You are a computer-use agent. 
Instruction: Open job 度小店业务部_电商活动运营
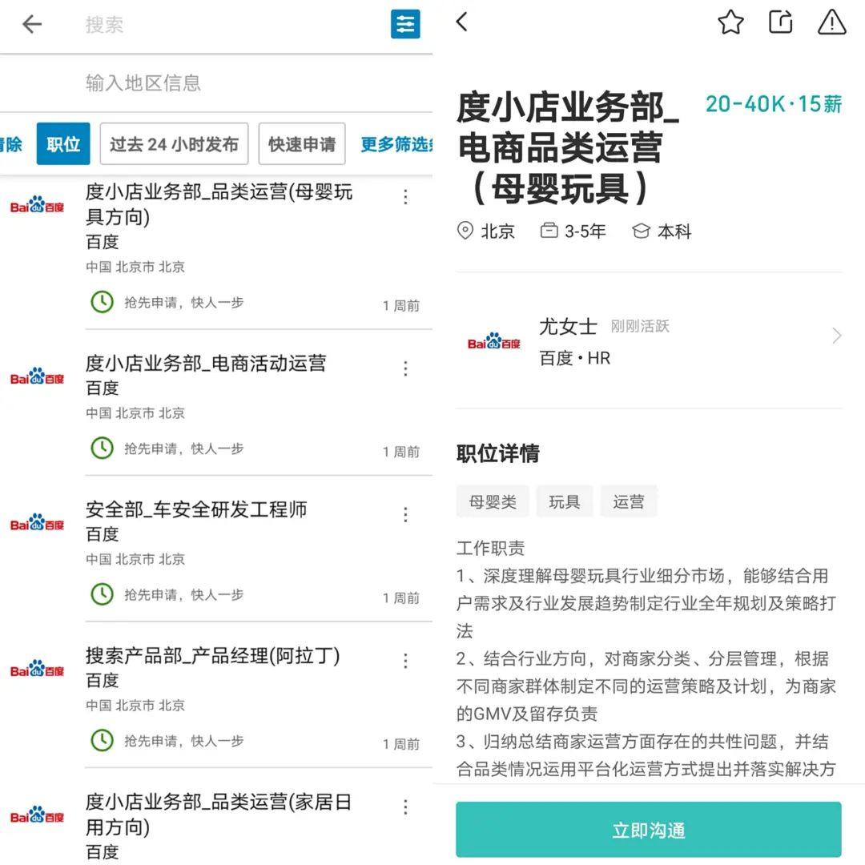pos(206,364)
